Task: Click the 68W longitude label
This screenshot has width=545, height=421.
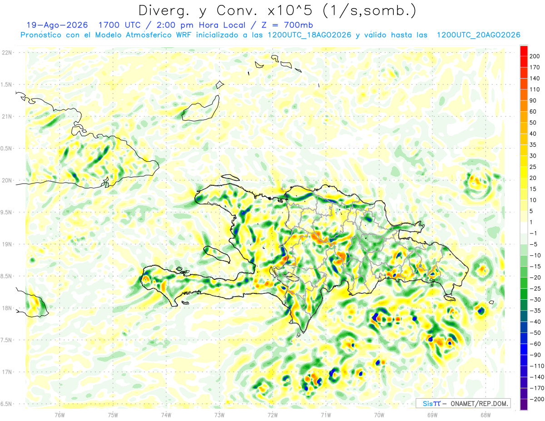Action: (486, 415)
